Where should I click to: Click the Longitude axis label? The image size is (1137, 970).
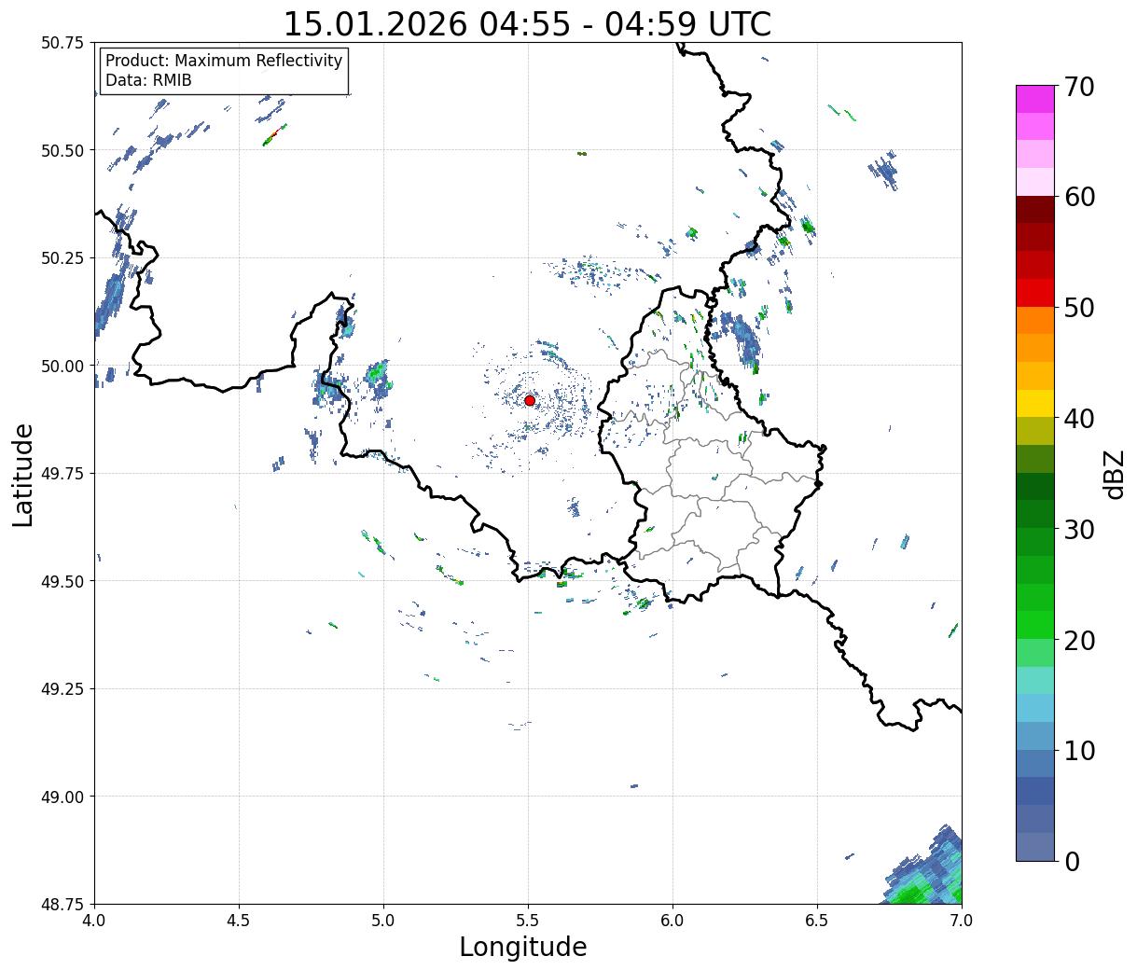click(x=523, y=947)
